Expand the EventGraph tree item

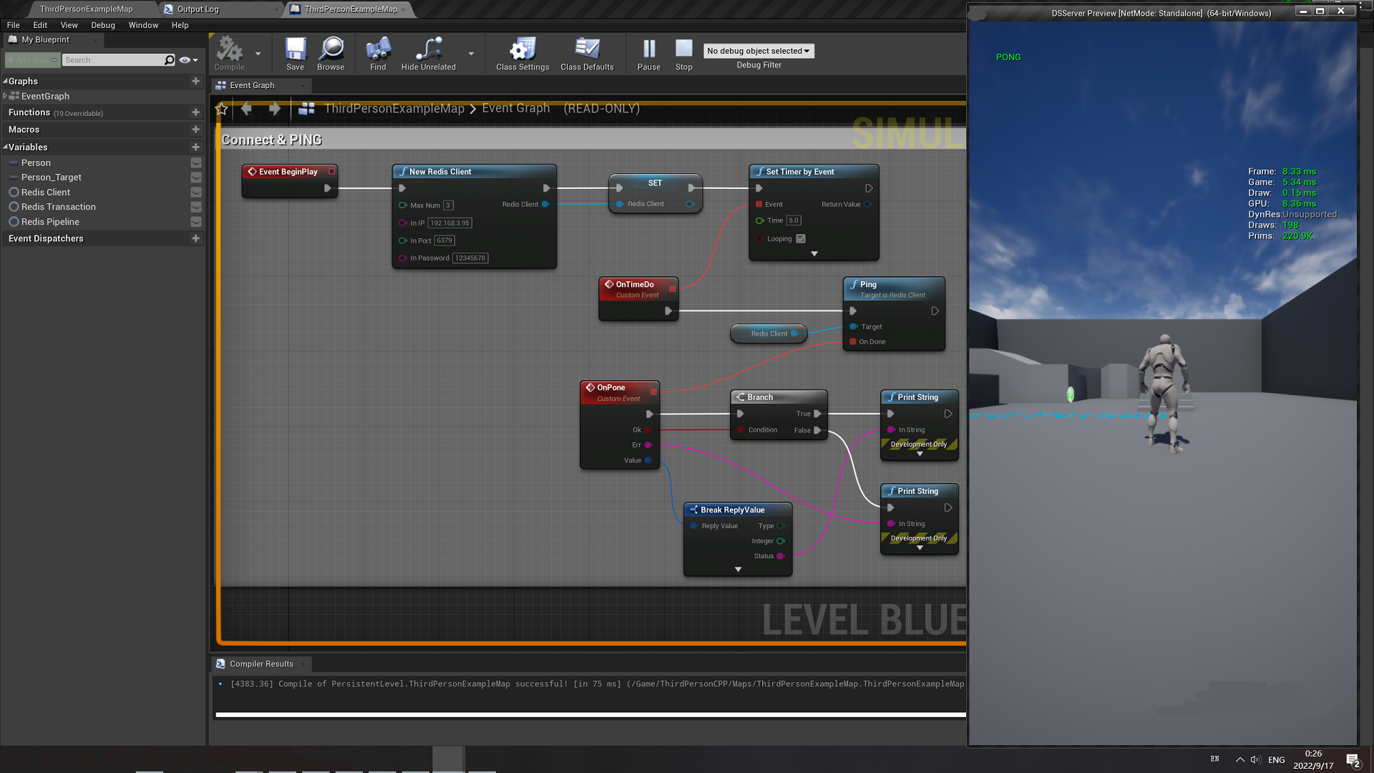(5, 96)
